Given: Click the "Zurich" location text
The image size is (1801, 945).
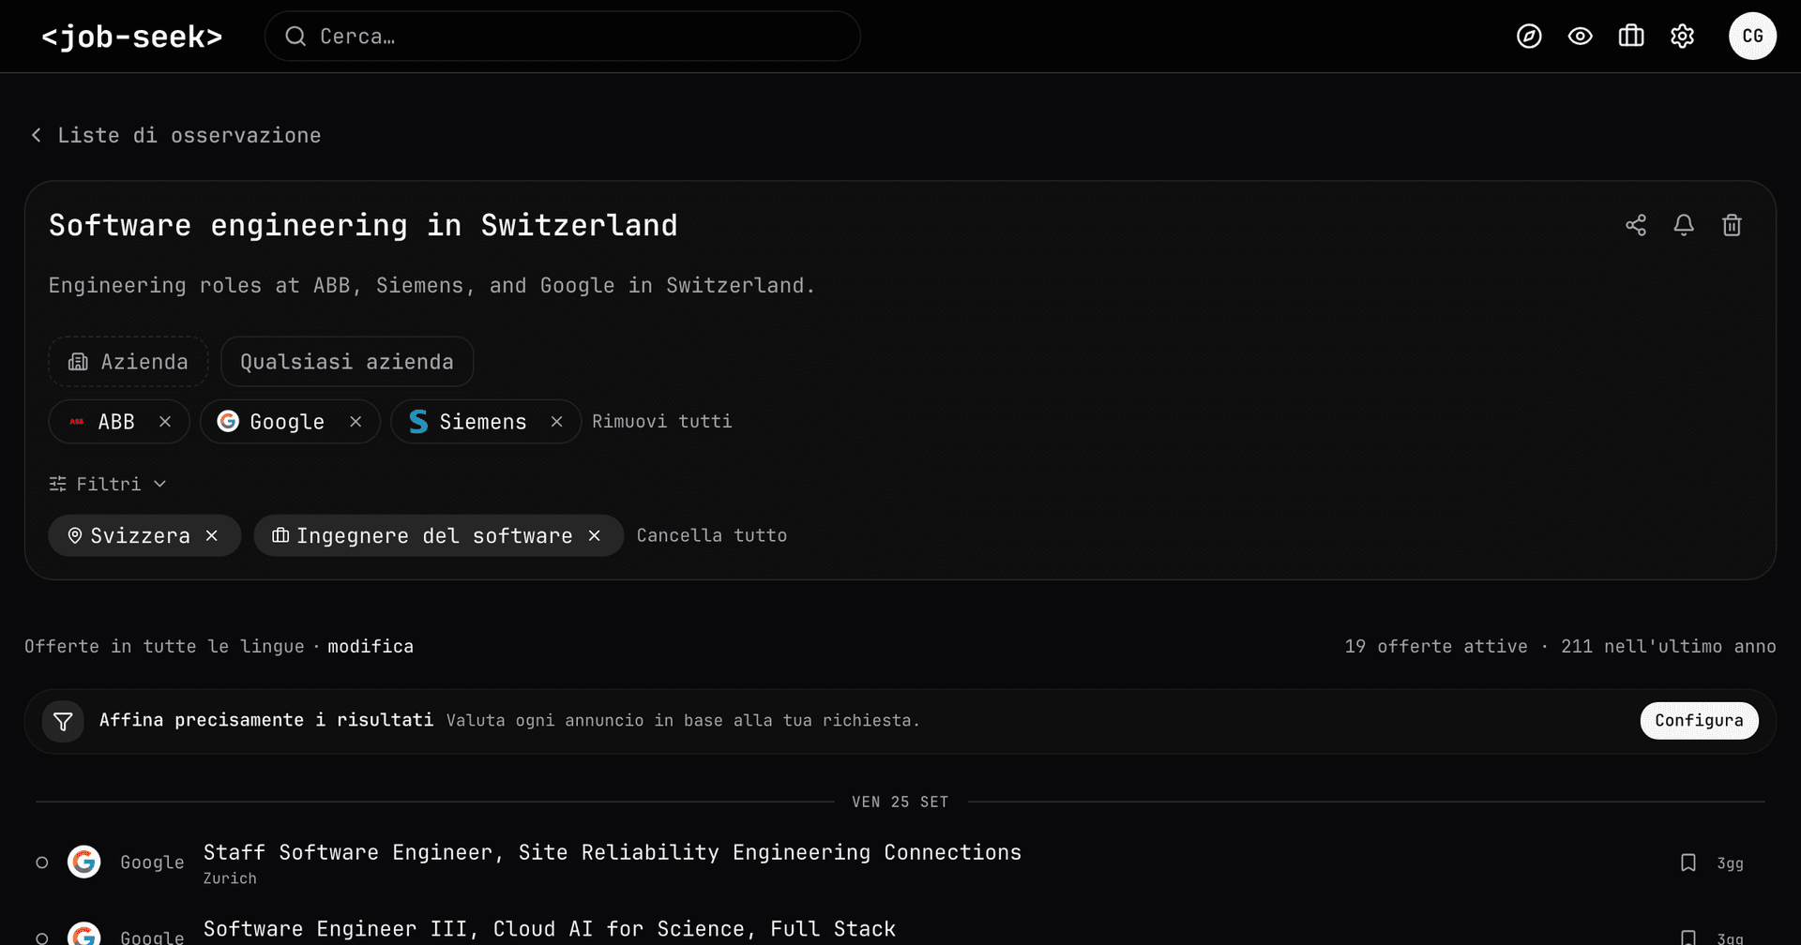Looking at the screenshot, I should click(x=230, y=878).
